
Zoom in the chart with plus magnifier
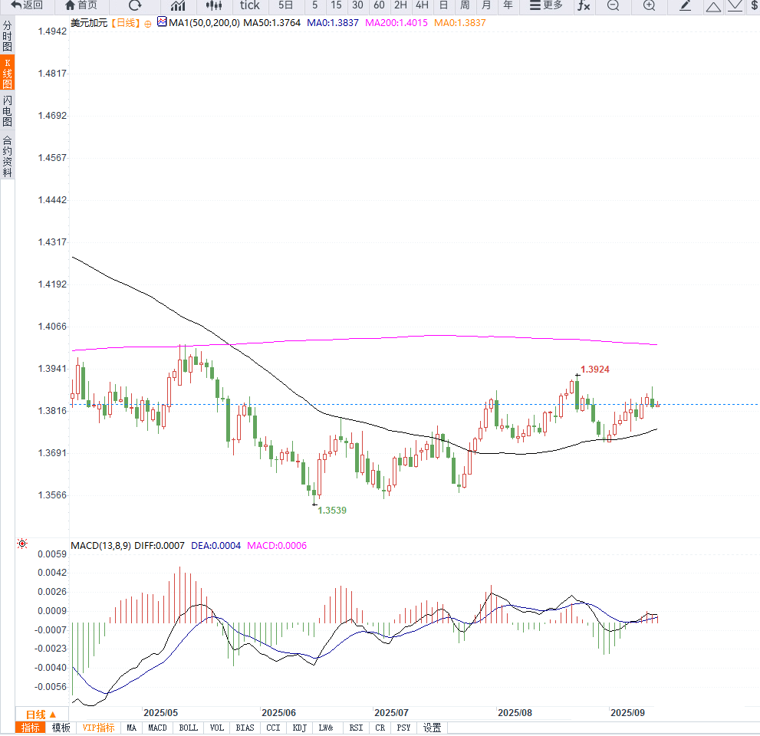click(649, 5)
